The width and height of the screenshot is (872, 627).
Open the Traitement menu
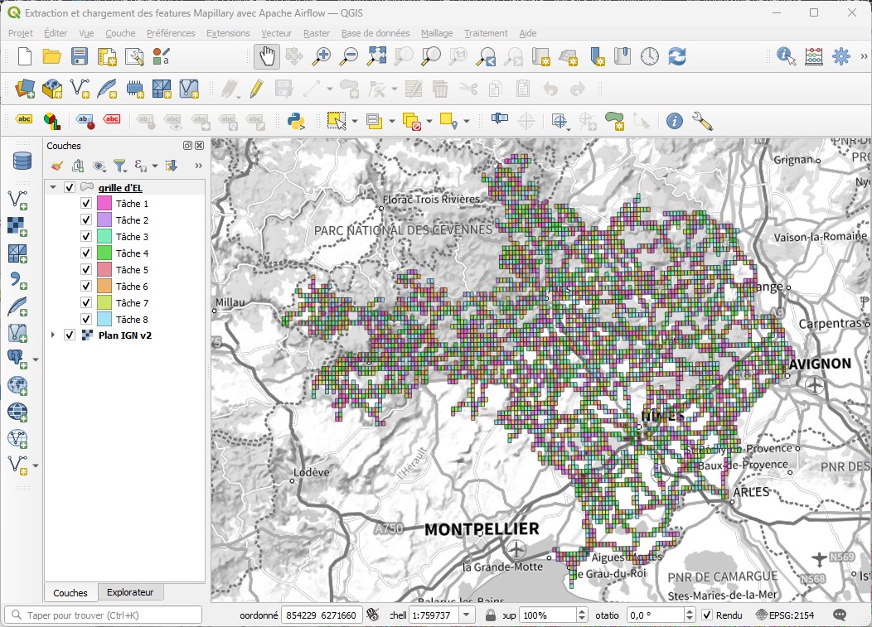click(x=486, y=33)
